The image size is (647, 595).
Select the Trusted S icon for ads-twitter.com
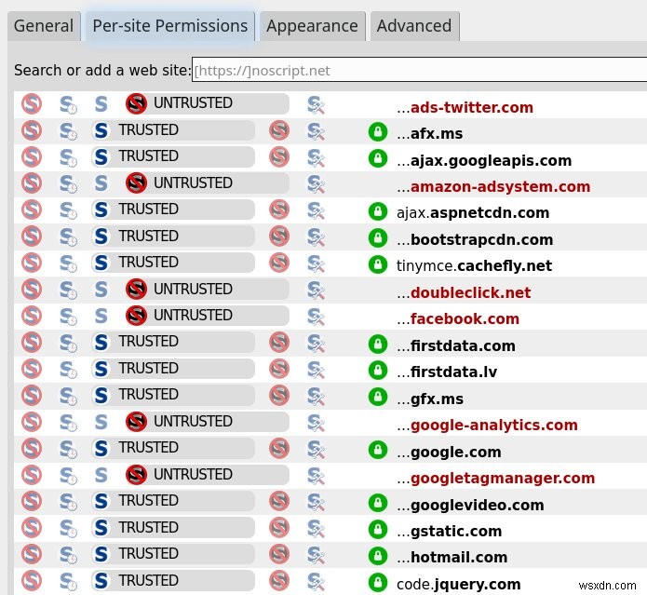point(101,103)
